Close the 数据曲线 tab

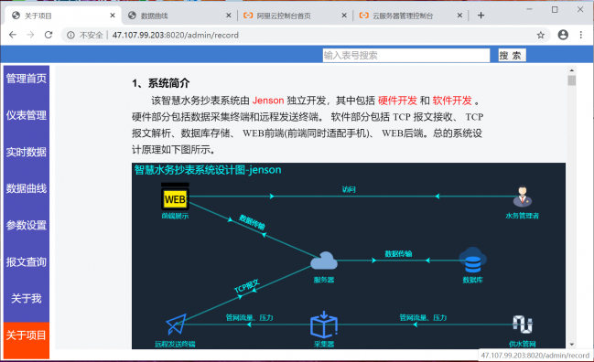[229, 16]
